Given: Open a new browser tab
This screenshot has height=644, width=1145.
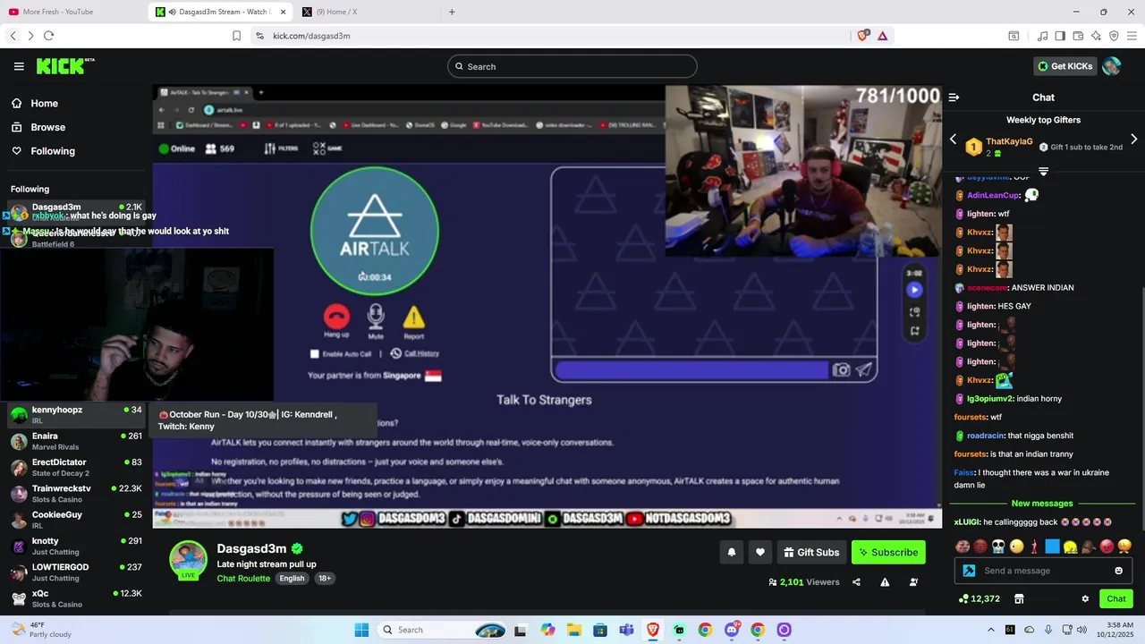Looking at the screenshot, I should [452, 12].
